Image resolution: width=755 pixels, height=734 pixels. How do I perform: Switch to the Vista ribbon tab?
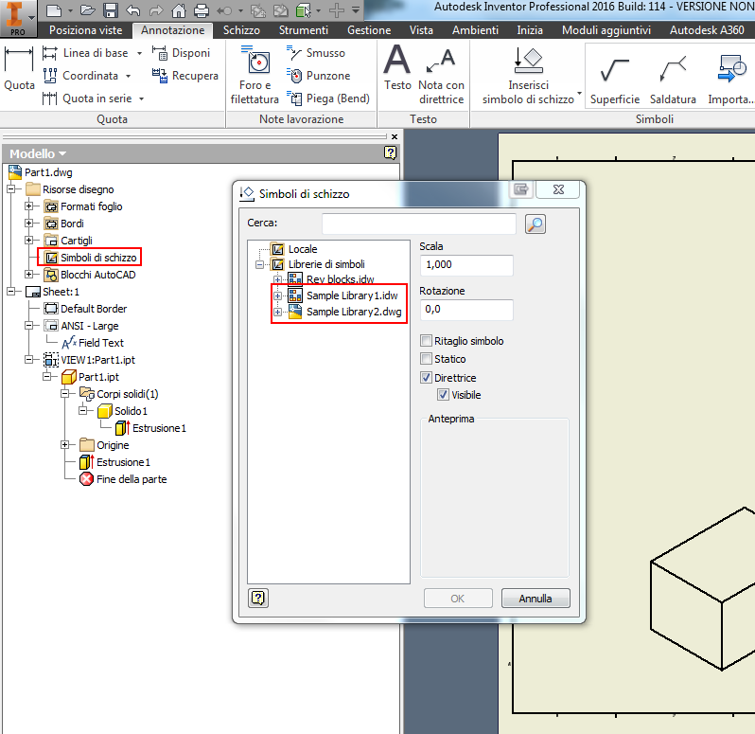tap(421, 30)
